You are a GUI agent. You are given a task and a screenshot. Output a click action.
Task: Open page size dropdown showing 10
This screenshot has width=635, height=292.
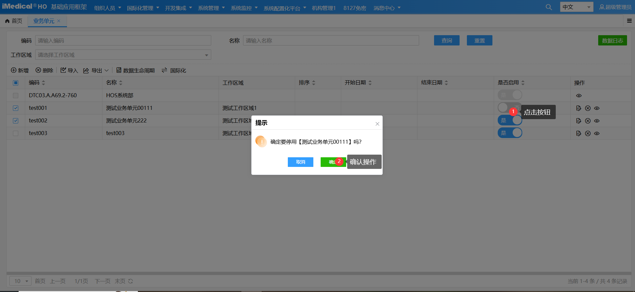tap(20, 281)
